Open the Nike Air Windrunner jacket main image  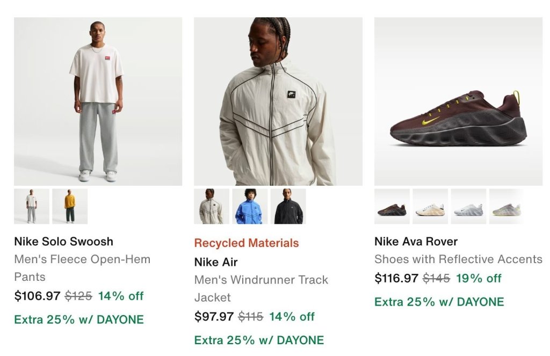pyautogui.click(x=278, y=101)
